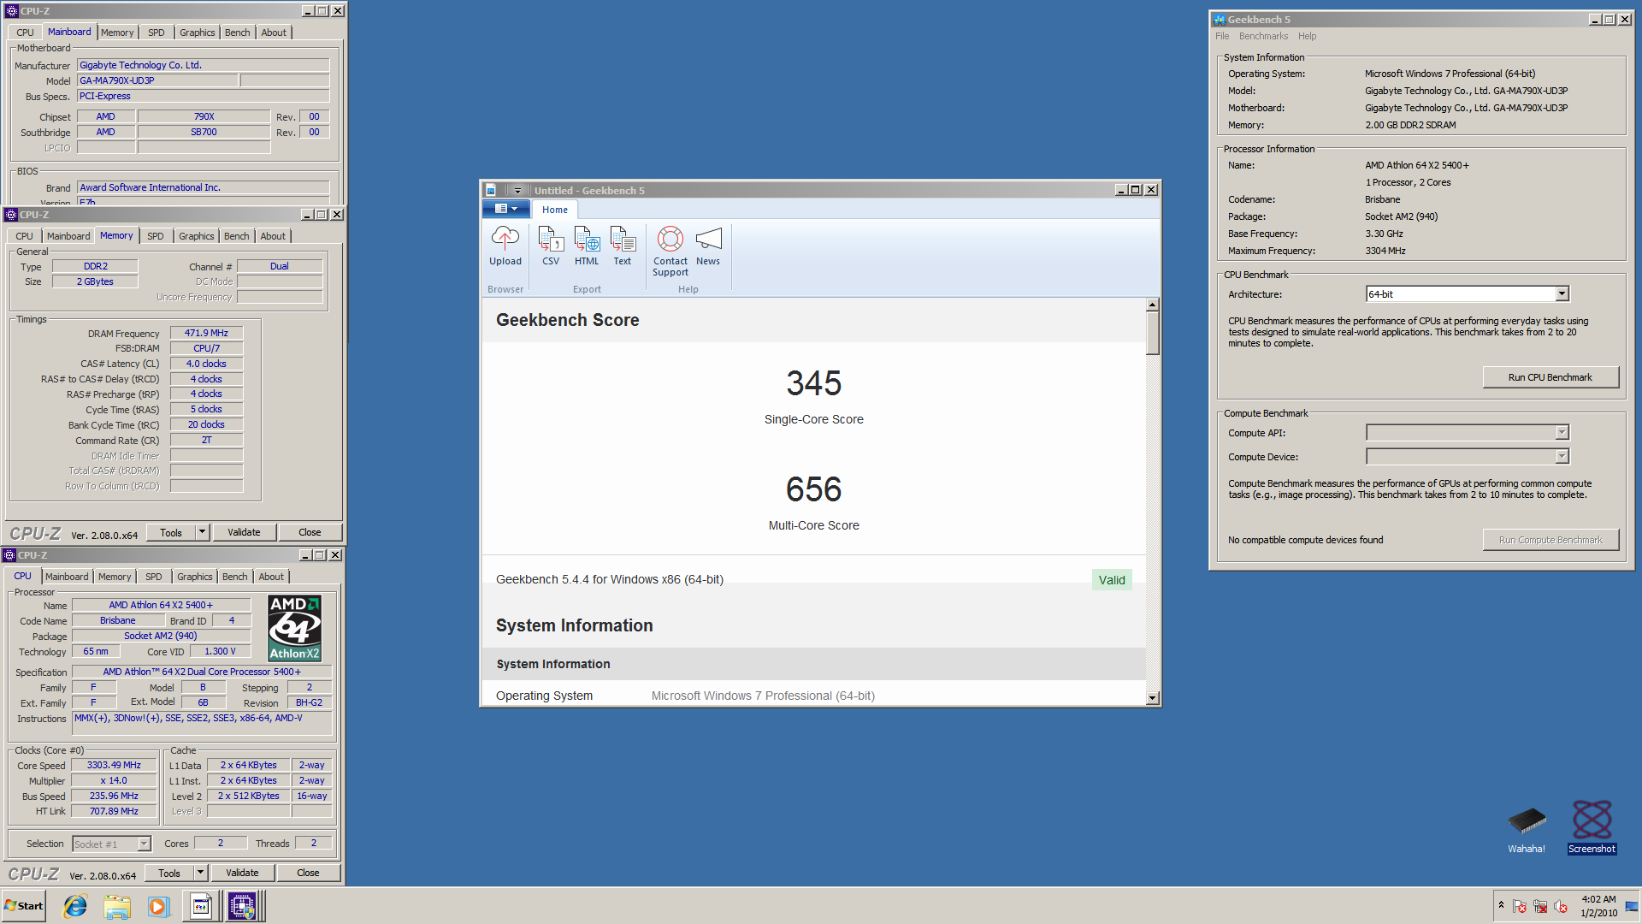Click the Model field GA-MA790X-UD3P
1642x924 pixels.
157,80
